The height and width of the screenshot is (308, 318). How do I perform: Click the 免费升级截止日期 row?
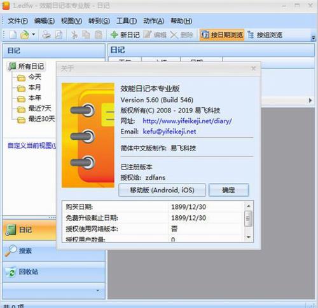pos(153,218)
